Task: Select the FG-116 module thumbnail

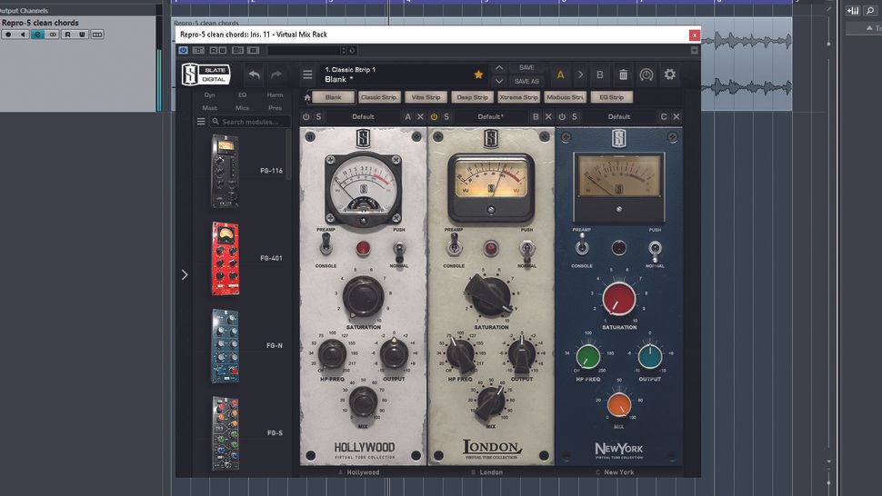Action: point(225,172)
